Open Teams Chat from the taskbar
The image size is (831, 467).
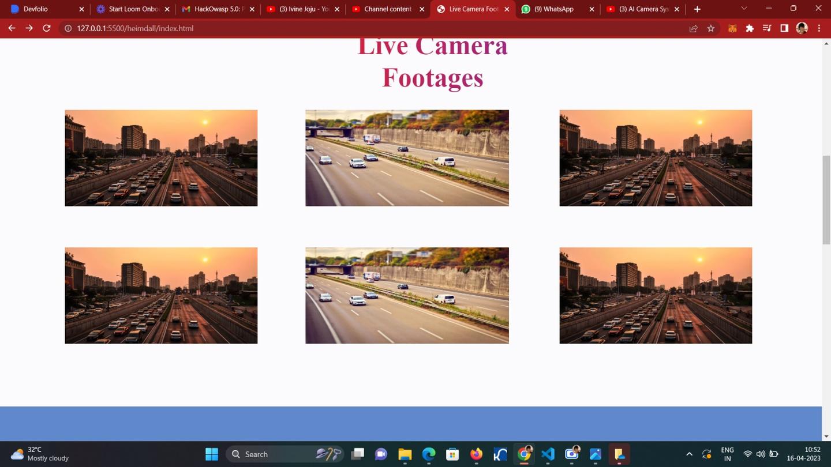[x=381, y=454]
